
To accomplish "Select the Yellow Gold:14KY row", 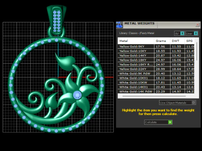I will click(x=156, y=55).
